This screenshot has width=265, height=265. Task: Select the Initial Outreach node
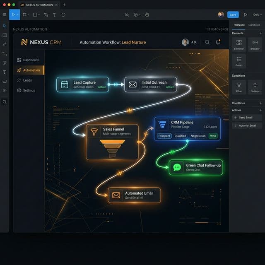[x=151, y=84]
